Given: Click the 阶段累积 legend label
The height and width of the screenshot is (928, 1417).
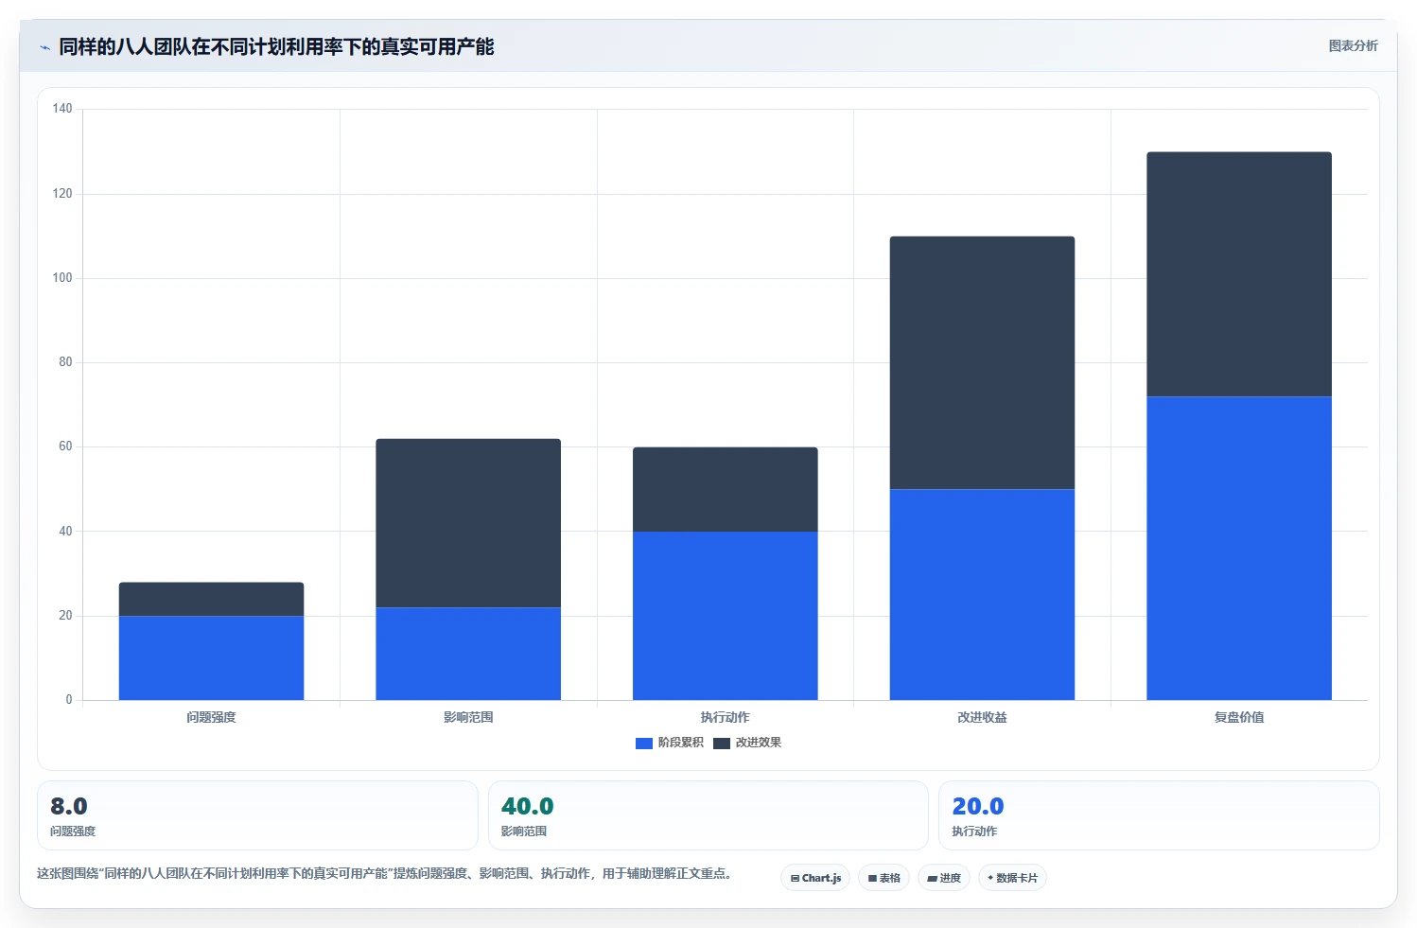Looking at the screenshot, I should [681, 743].
